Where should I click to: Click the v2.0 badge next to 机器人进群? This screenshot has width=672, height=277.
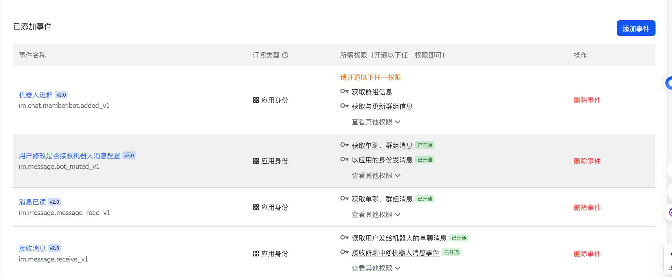click(61, 95)
